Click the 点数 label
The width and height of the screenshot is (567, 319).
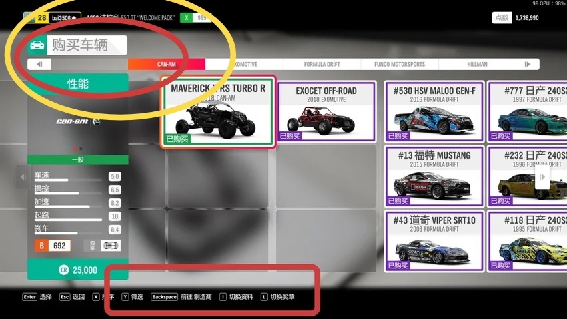pos(502,18)
